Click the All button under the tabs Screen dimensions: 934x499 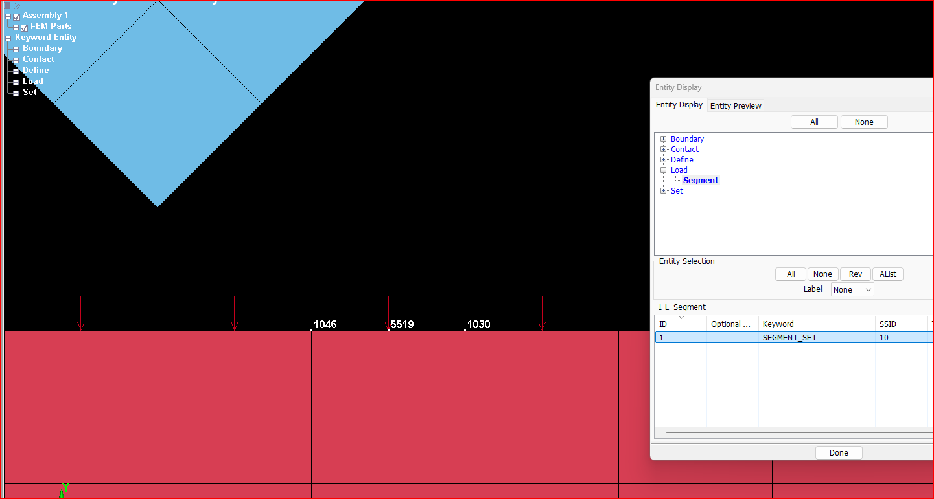tap(814, 122)
